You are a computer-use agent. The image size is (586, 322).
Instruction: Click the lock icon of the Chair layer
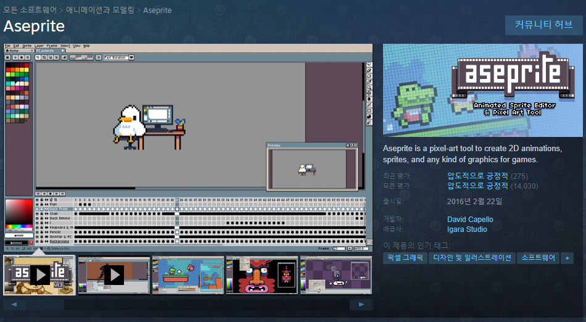coord(42,213)
